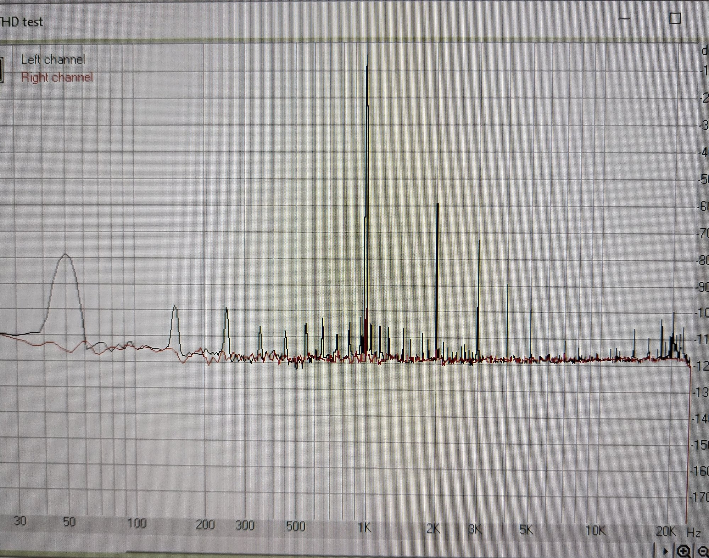Screen dimensions: 709x558
Task: Click the zoom in magnifier icon
Action: point(684,551)
